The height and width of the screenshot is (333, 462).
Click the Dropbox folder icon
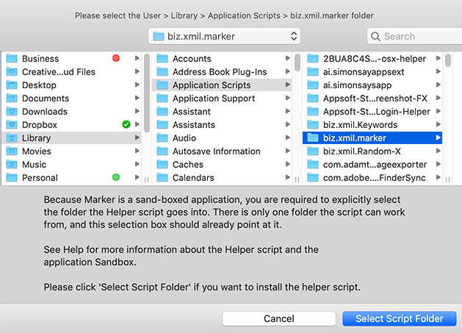[12, 125]
